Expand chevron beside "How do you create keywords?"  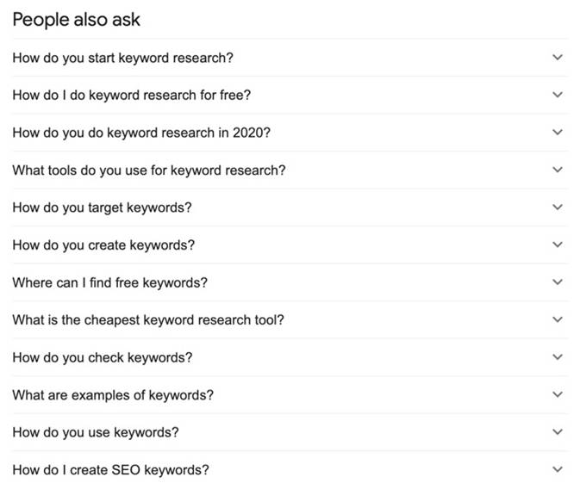[x=557, y=245]
